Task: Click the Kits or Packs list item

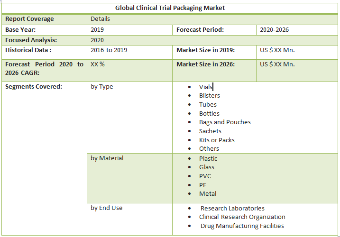Action: 217,140
